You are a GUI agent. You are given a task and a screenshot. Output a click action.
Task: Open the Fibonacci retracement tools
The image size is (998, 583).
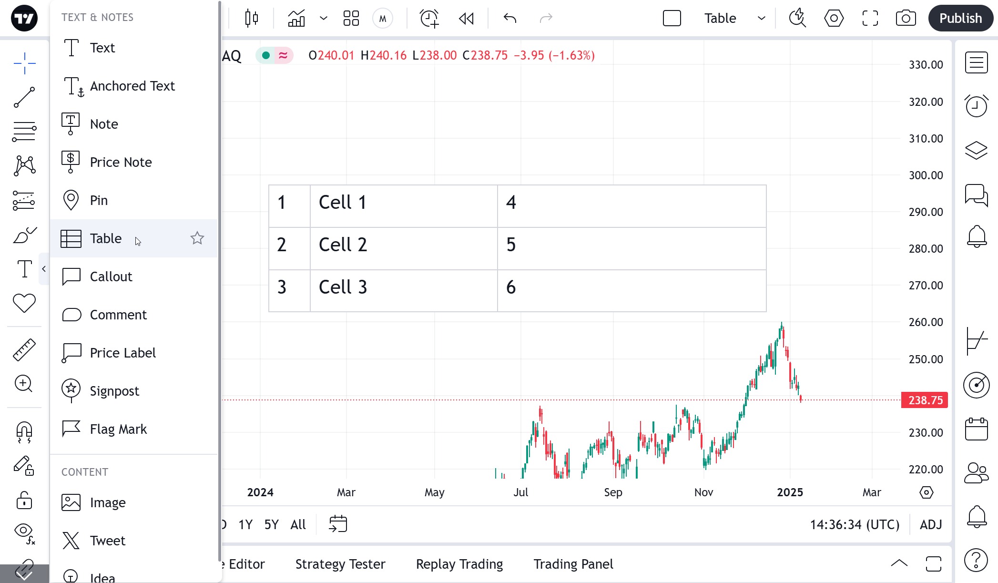point(24,132)
